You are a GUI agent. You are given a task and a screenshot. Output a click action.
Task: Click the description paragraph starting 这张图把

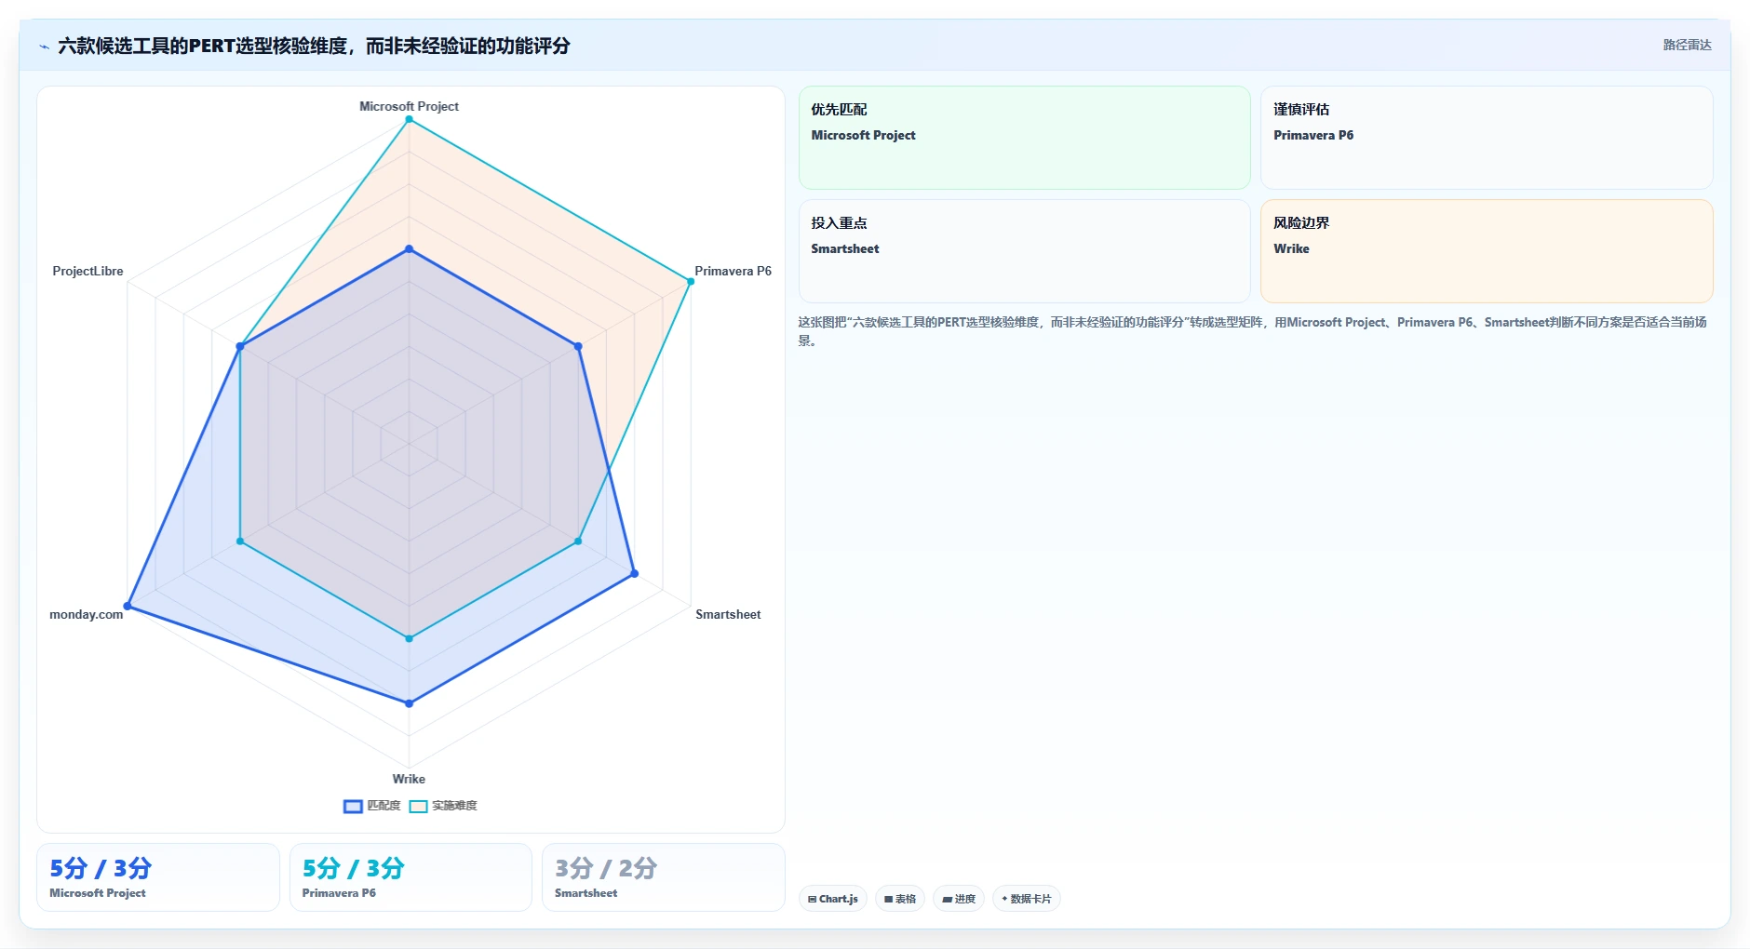point(1253,331)
